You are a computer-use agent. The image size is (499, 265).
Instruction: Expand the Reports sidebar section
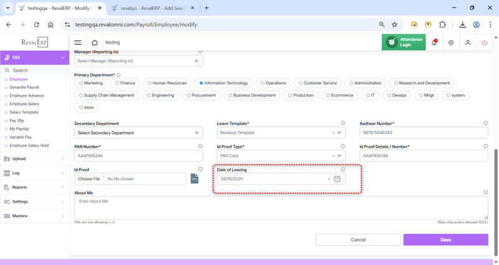35,187
